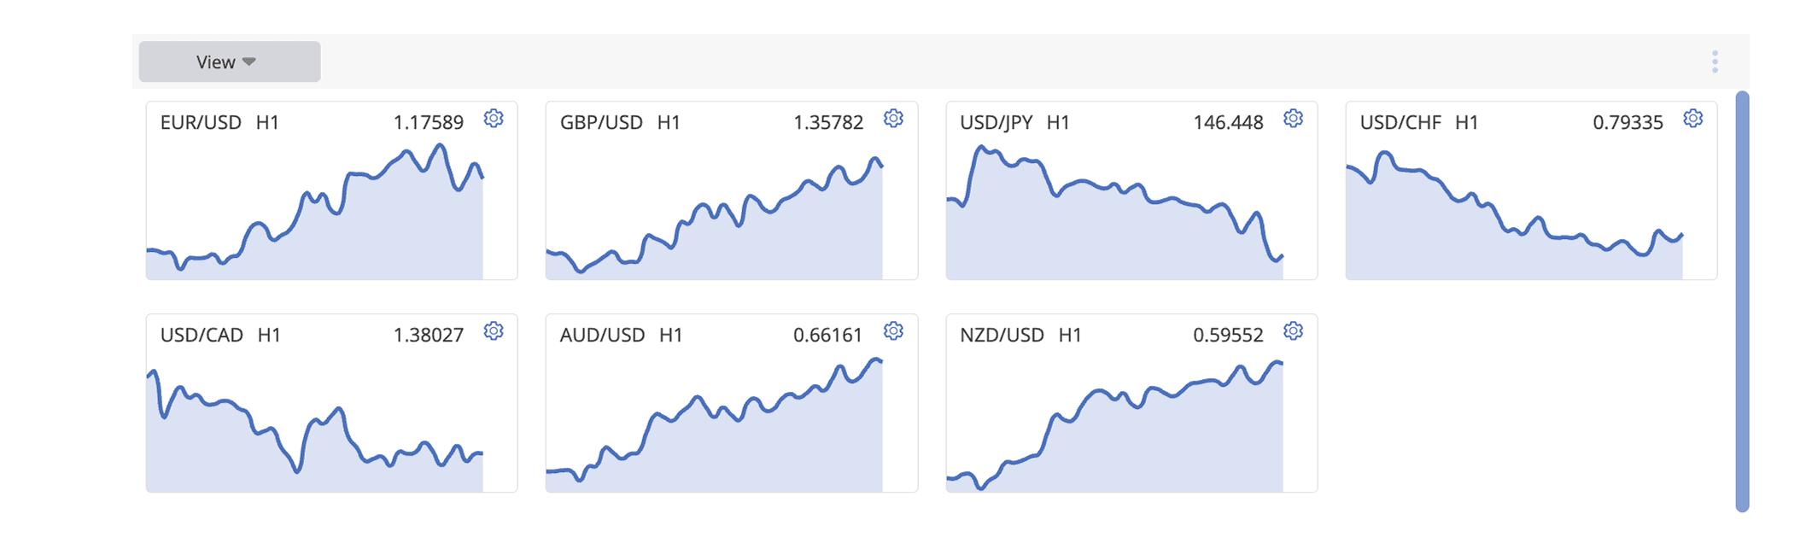Open settings for the NZD/USD chart
Screen dimensions: 1818x549
pyautogui.click(x=1292, y=332)
